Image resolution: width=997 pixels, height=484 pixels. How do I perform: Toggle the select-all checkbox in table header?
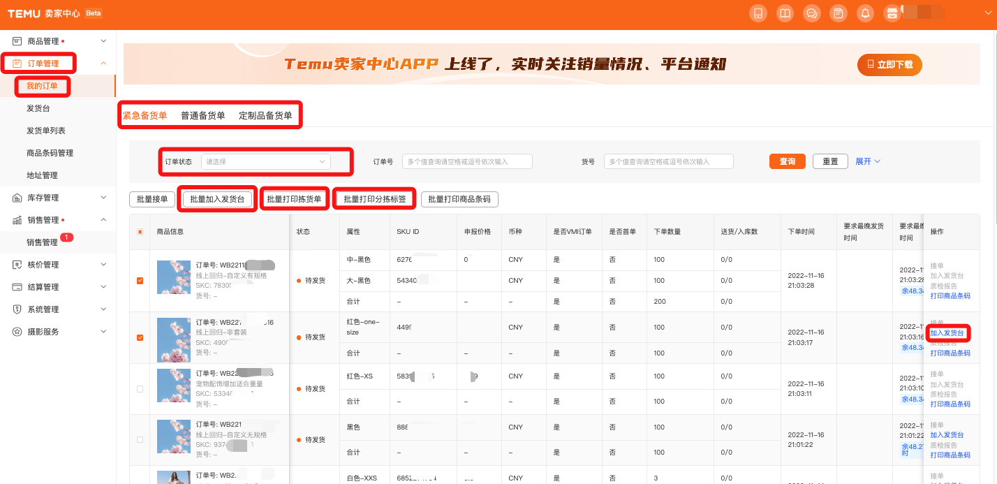[140, 232]
